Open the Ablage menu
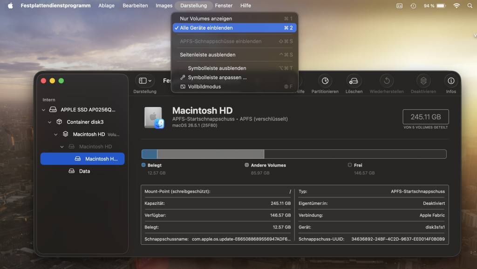This screenshot has width=477, height=269. click(107, 6)
